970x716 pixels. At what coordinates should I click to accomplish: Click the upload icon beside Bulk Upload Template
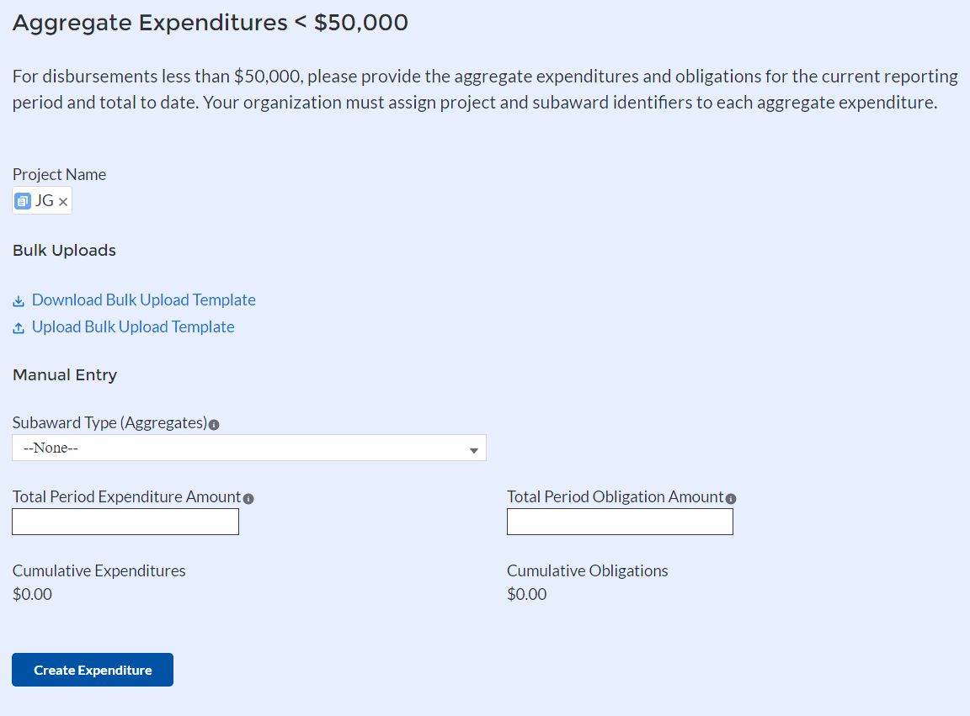pyautogui.click(x=19, y=328)
